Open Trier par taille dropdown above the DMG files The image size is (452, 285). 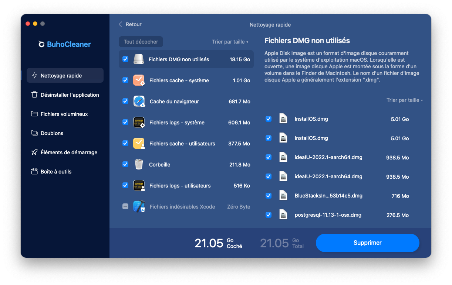(405, 100)
